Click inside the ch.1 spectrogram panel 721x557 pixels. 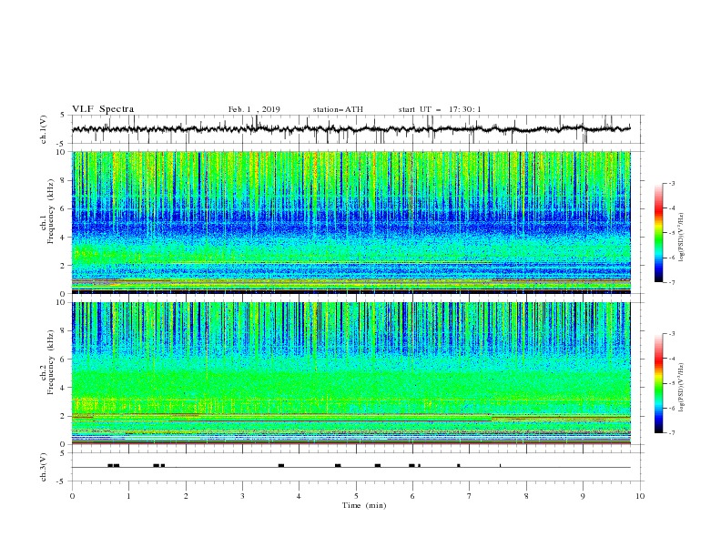point(350,222)
